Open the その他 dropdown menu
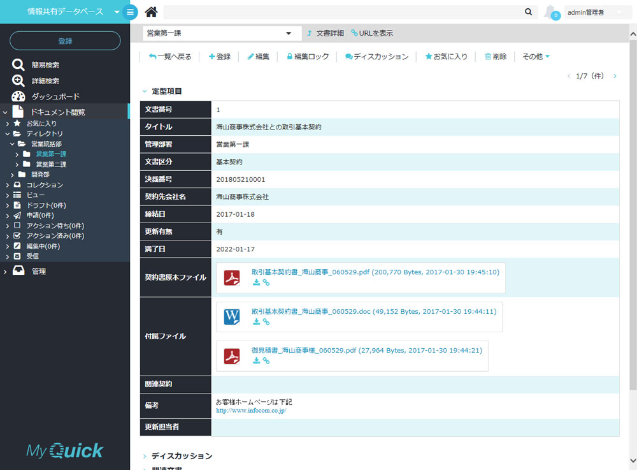637x470 pixels. 535,56
